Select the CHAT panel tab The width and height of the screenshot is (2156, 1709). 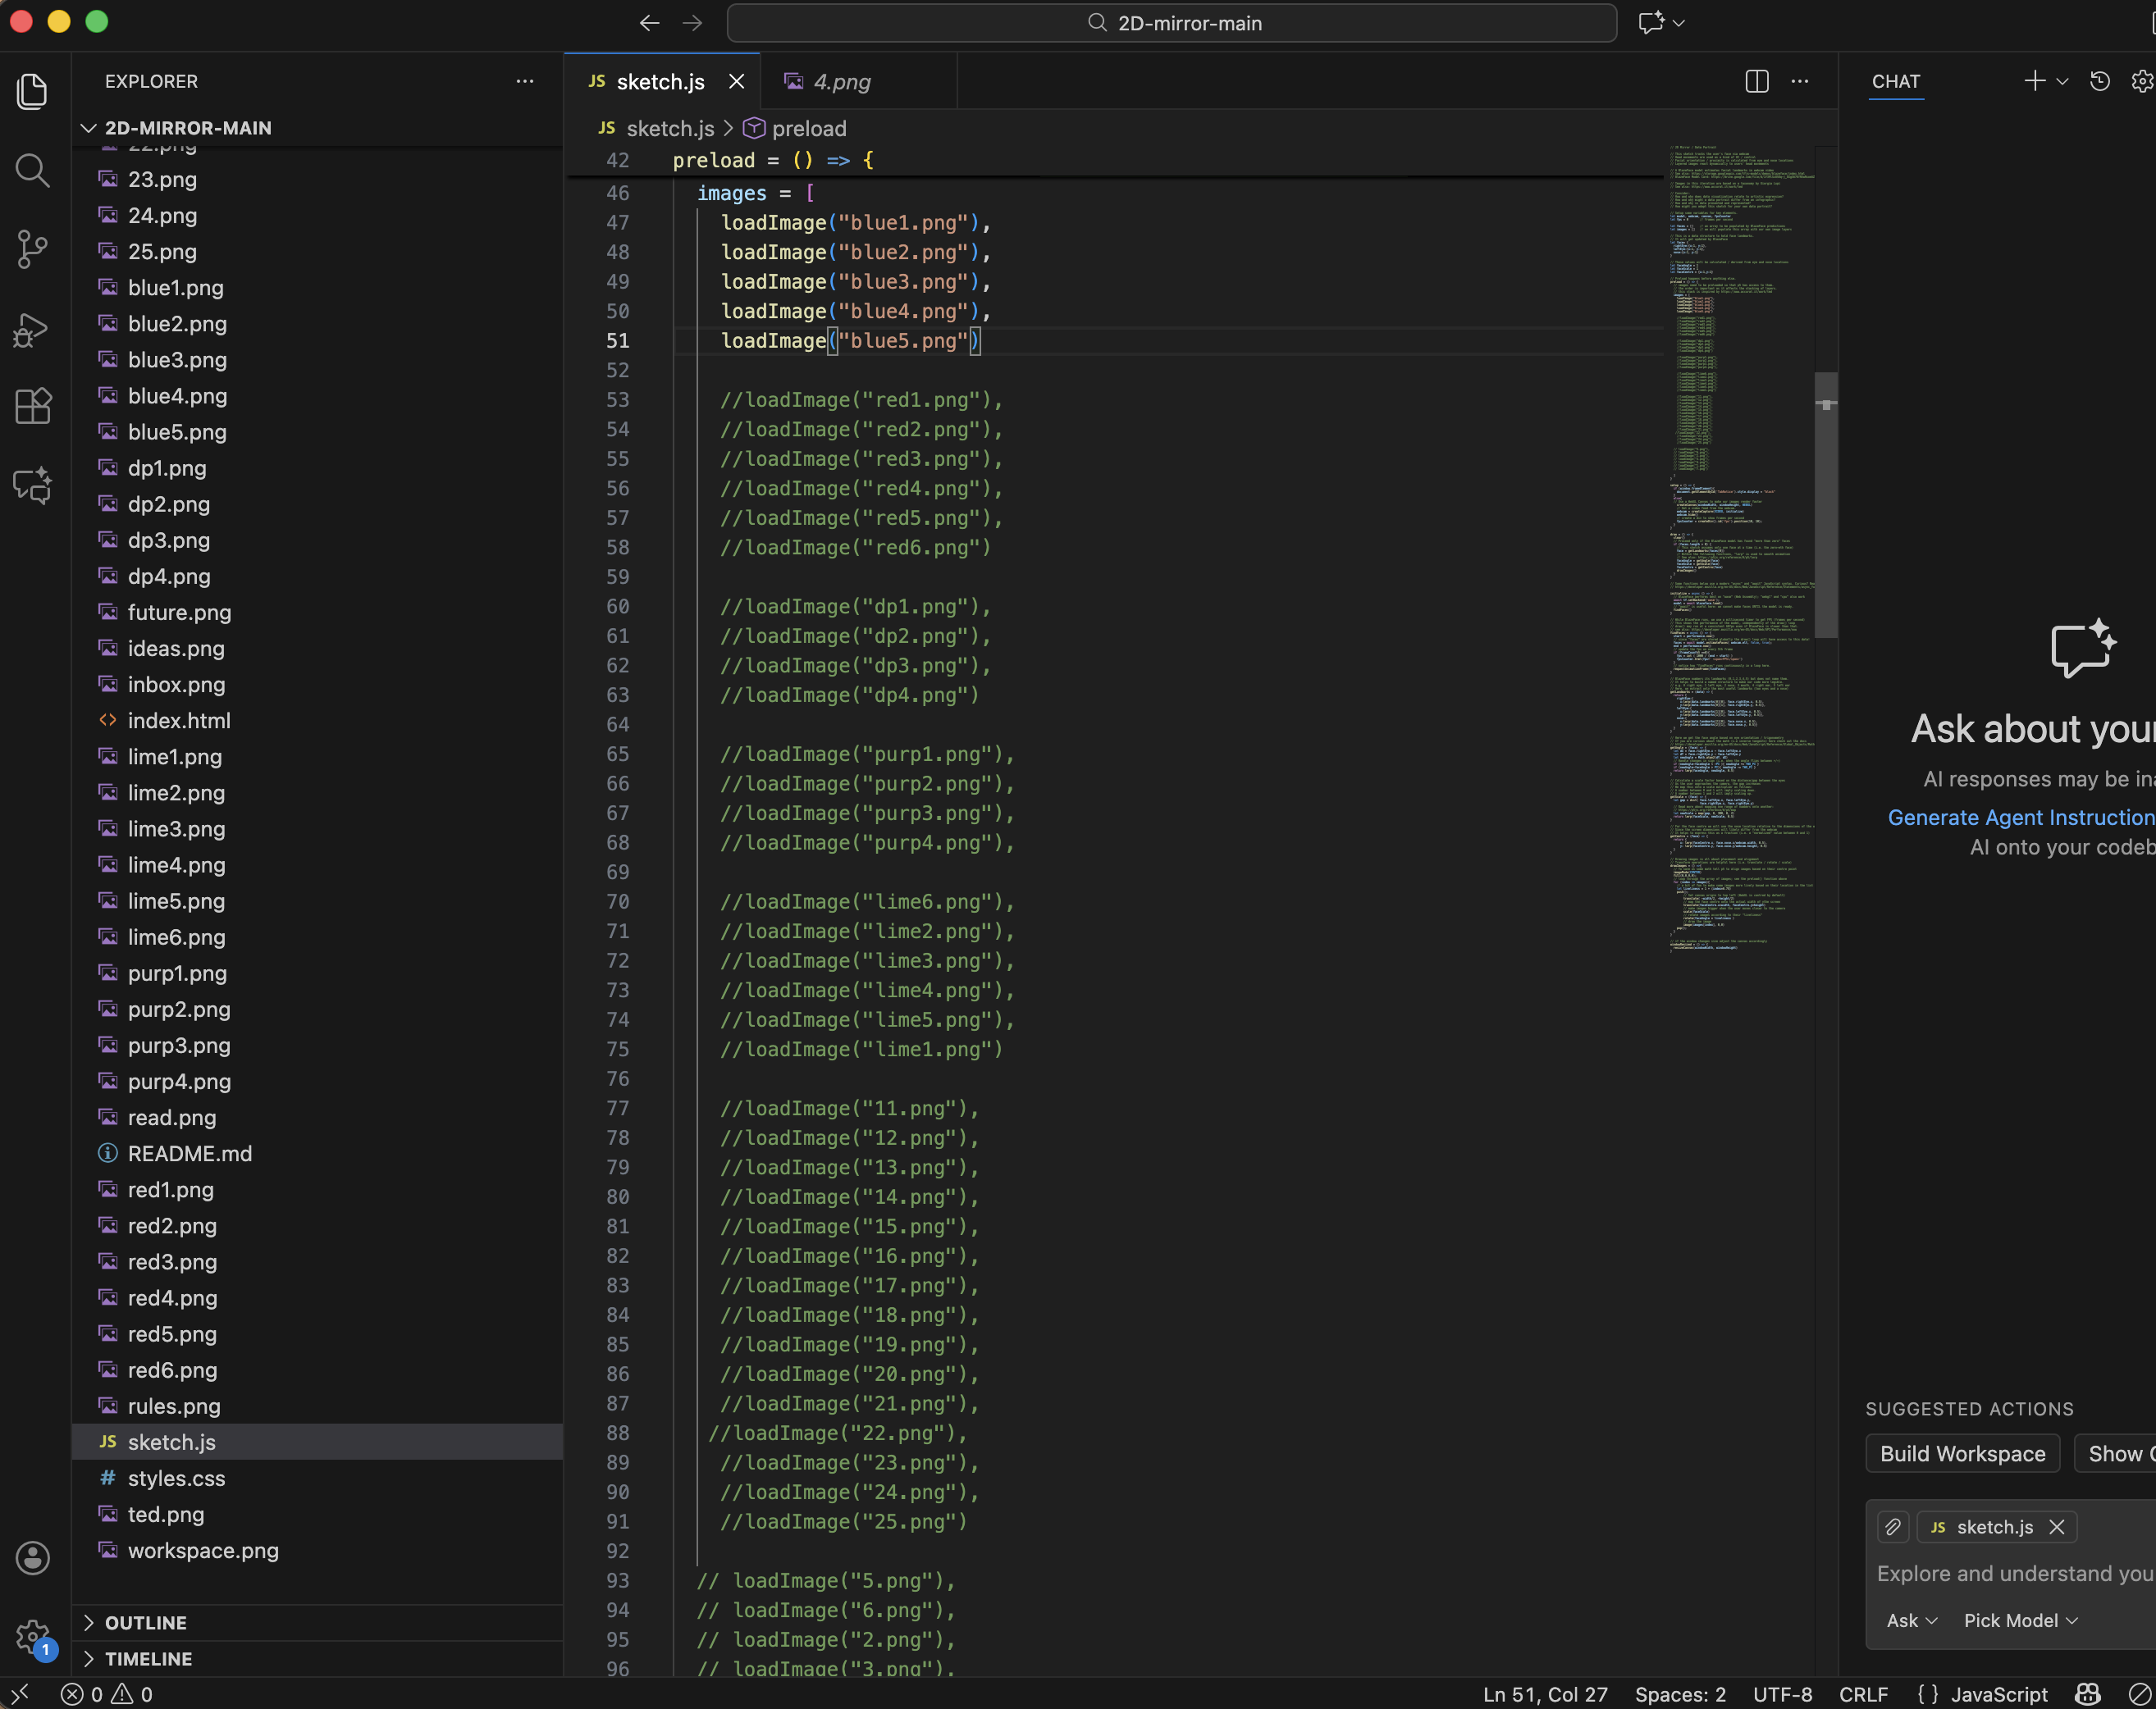pyautogui.click(x=1895, y=82)
